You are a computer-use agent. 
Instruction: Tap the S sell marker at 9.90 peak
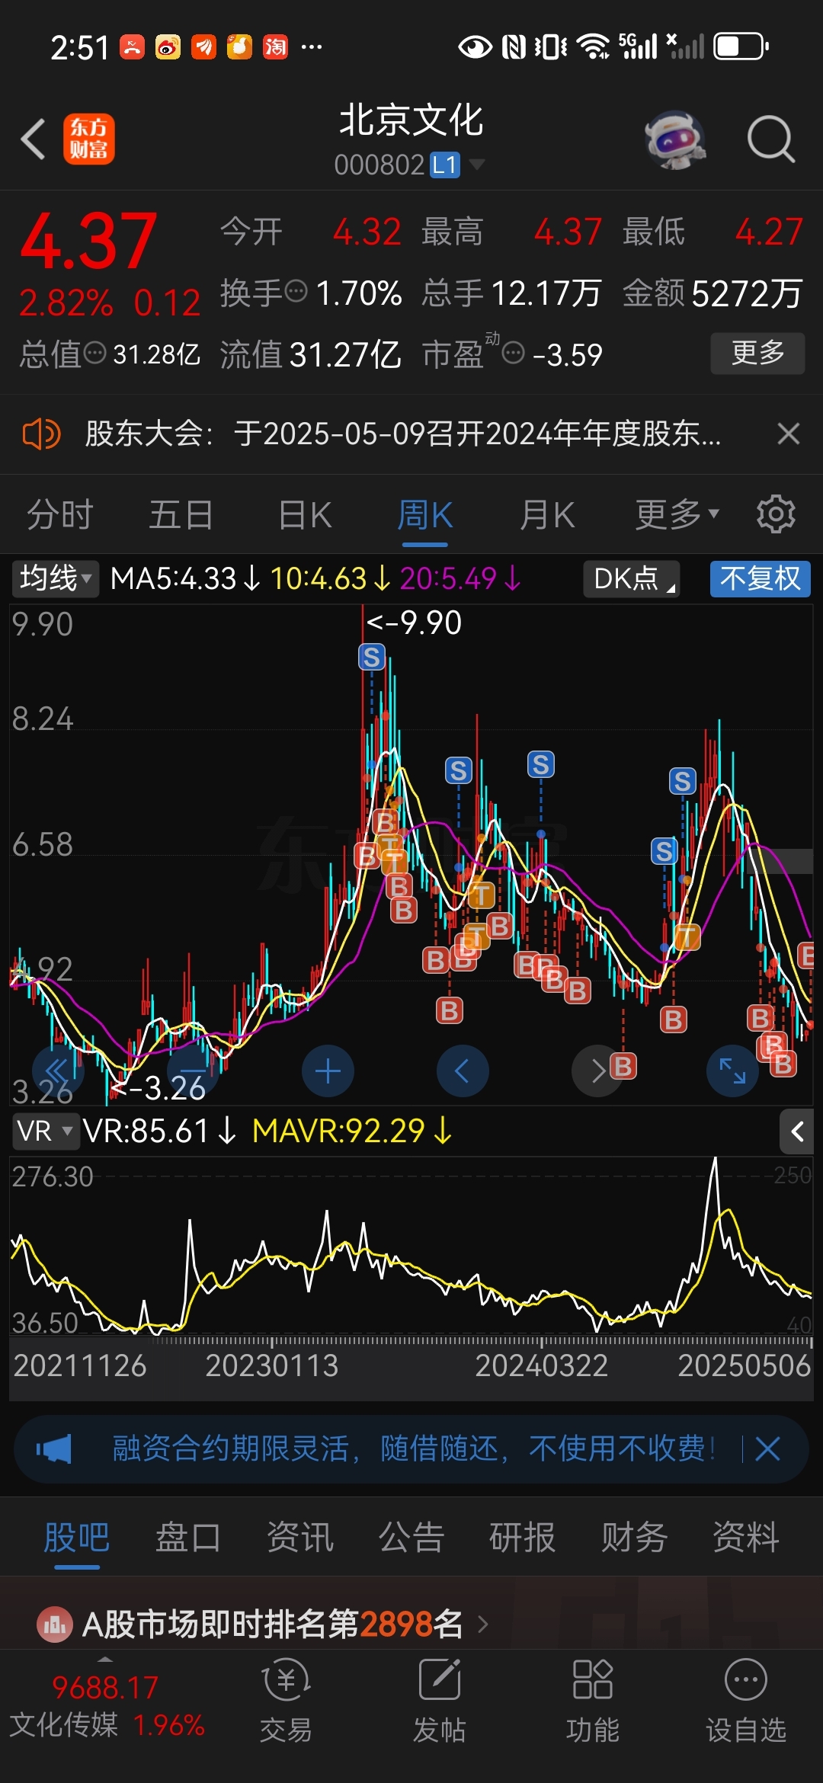point(372,657)
